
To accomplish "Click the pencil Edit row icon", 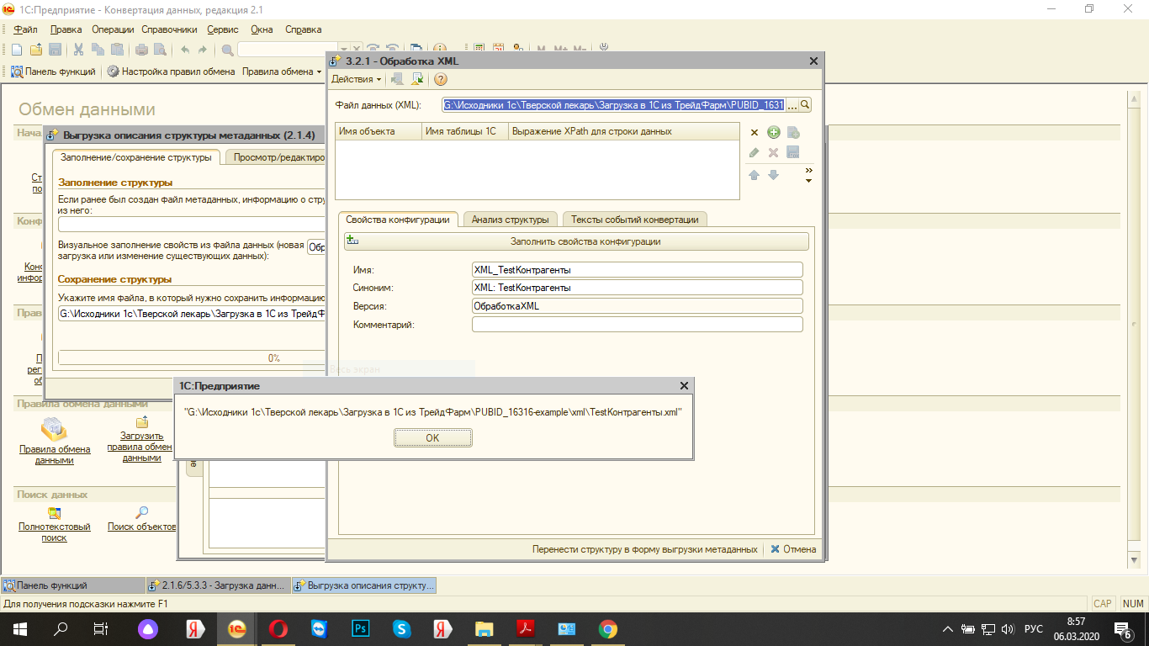I will tap(754, 152).
